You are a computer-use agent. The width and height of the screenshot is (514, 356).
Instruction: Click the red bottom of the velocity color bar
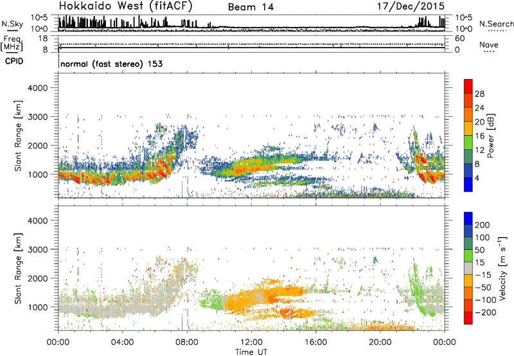coord(468,318)
